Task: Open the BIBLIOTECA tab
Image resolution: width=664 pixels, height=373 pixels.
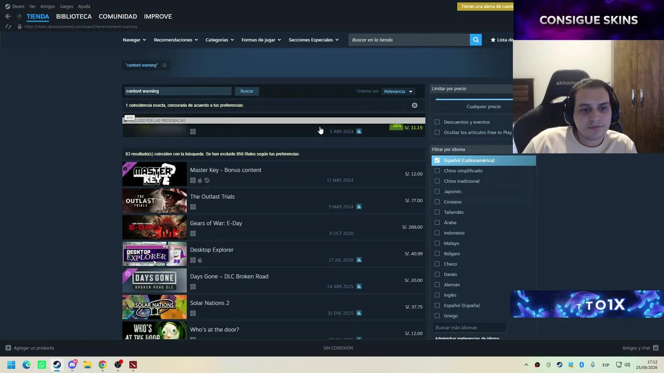Action: [74, 17]
